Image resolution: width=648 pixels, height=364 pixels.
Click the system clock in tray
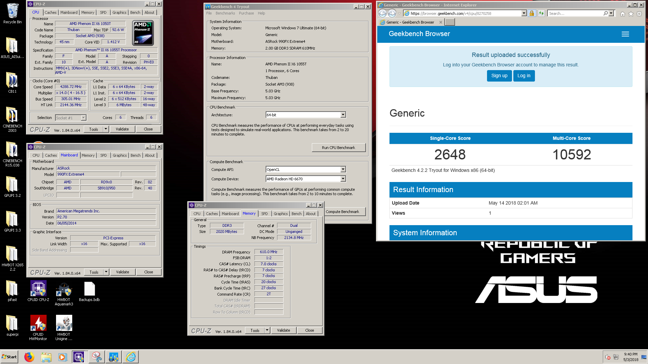(630, 357)
